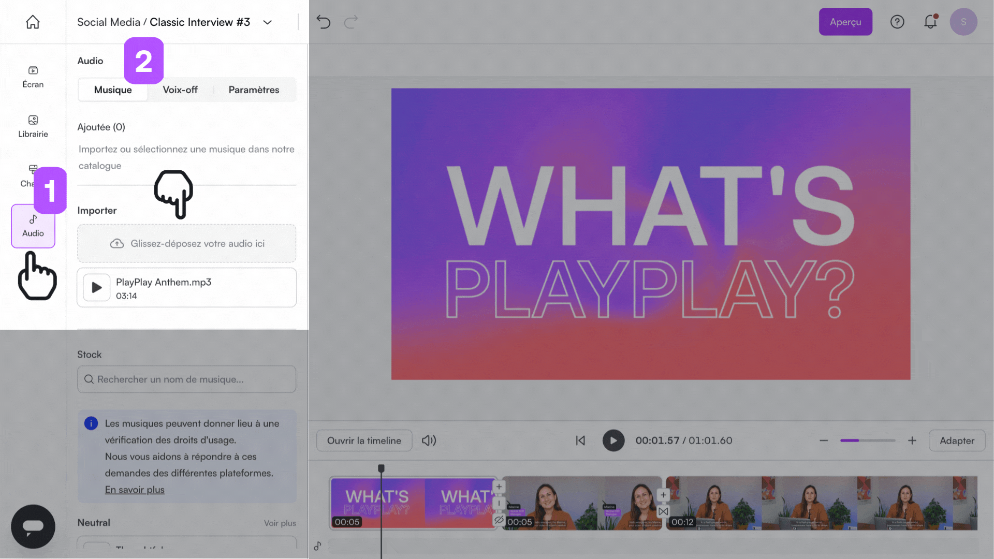The width and height of the screenshot is (994, 559).
Task: Open the Écran sidebar panel
Action: [x=33, y=77]
